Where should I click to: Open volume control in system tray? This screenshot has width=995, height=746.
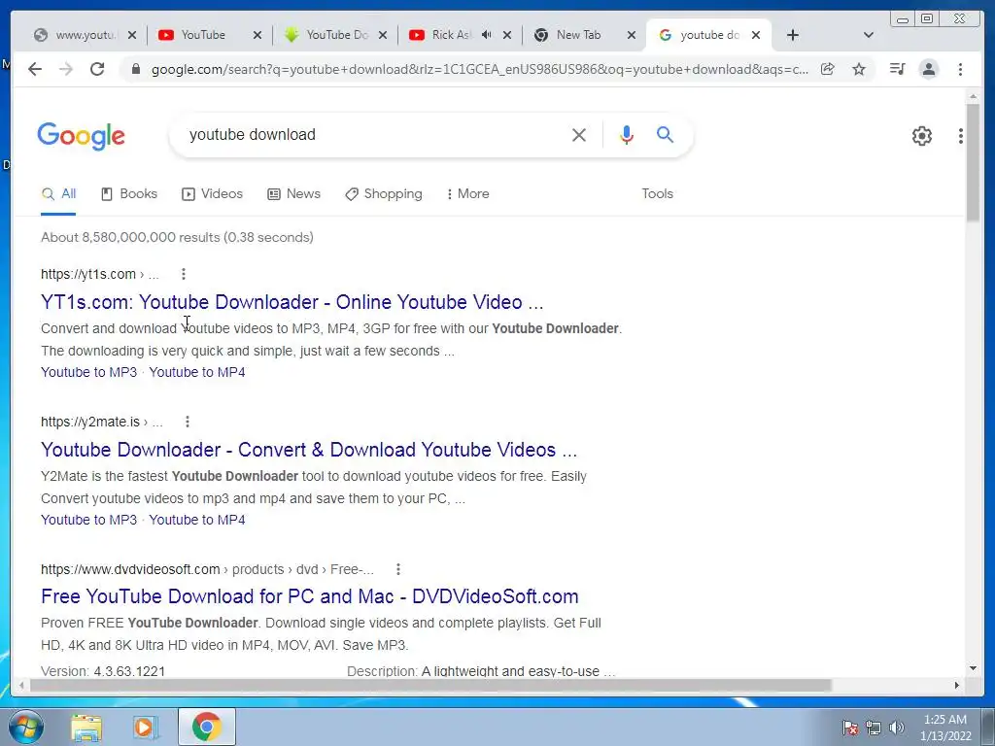point(896,728)
